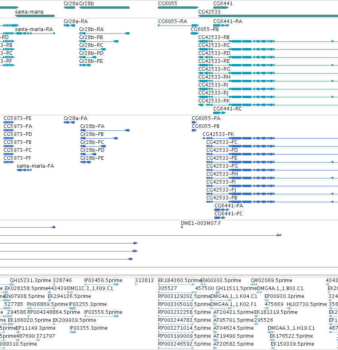Select EST EP00930.3prime
This screenshot has width=338, height=350.
tap(284, 296)
